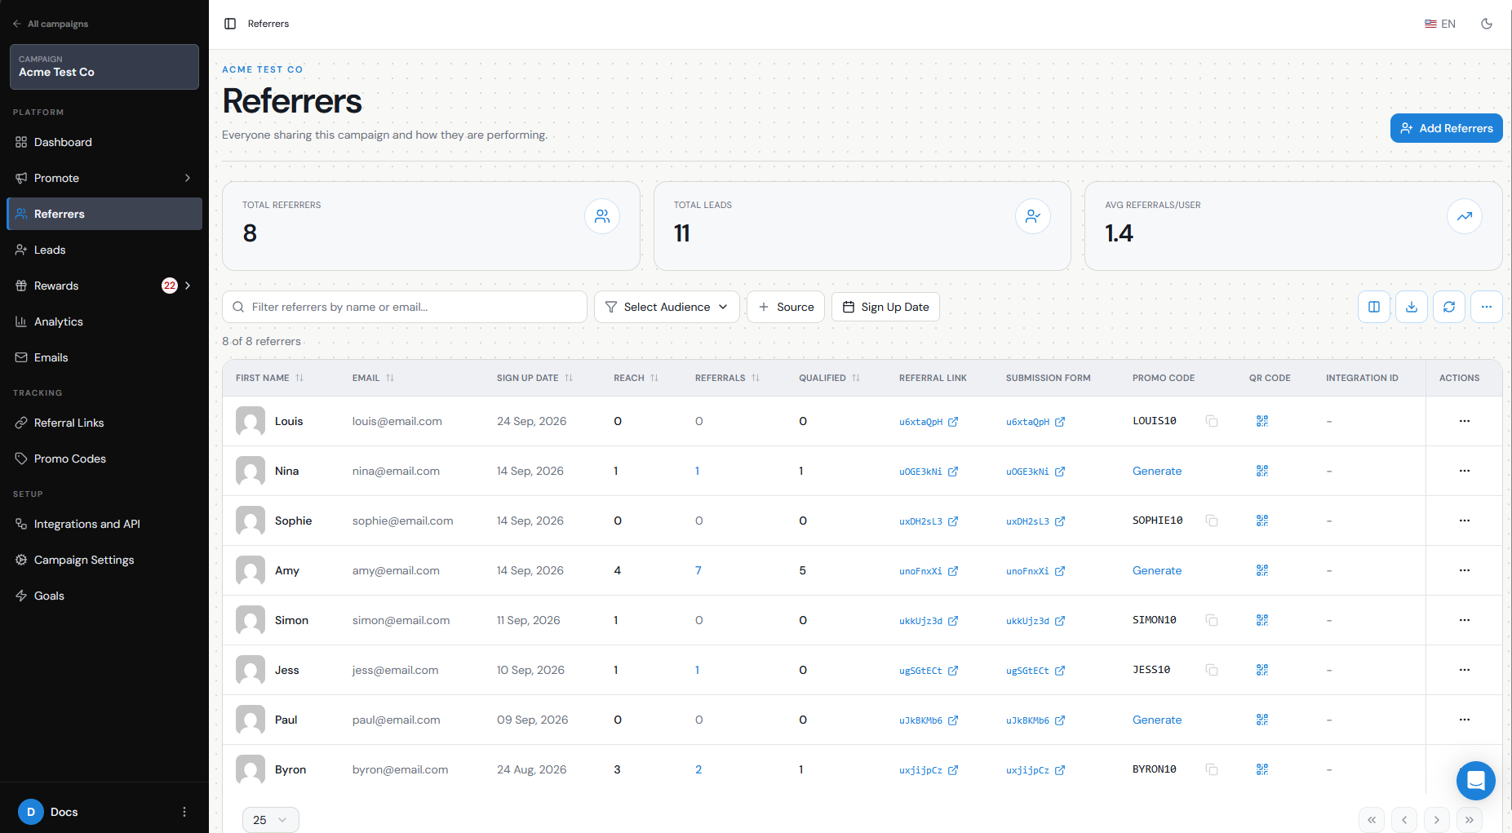Toggle the sidebar panel icon
The height and width of the screenshot is (833, 1512).
point(230,24)
